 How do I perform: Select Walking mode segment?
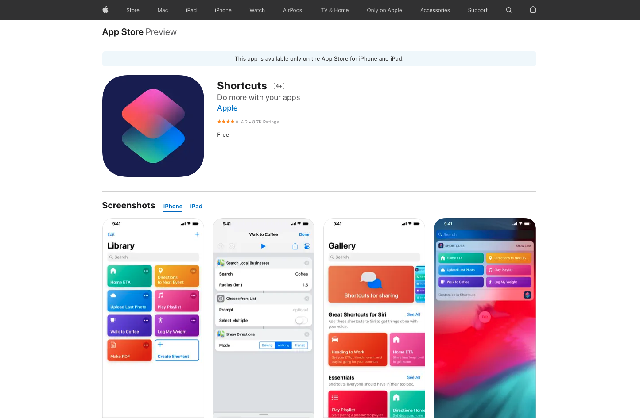(x=283, y=345)
